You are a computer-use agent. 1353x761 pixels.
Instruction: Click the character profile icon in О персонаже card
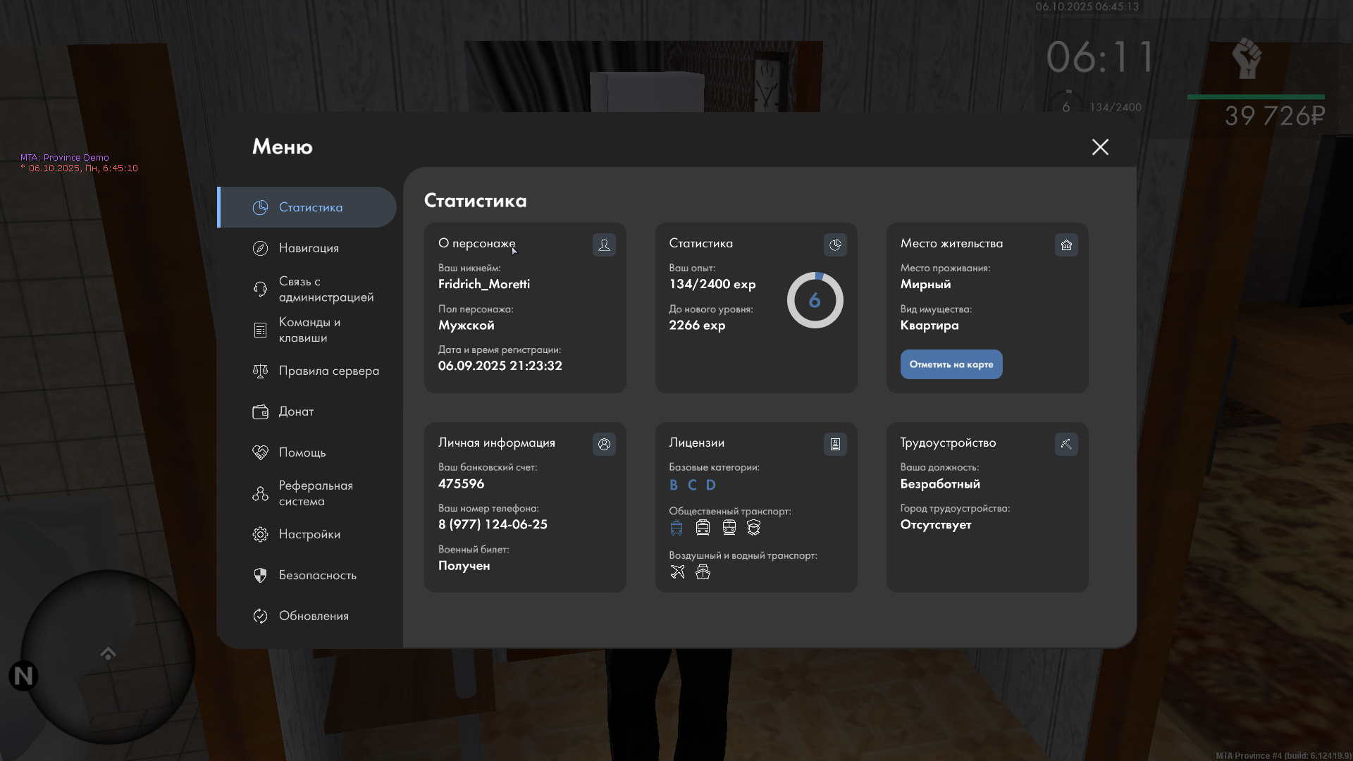(x=604, y=245)
